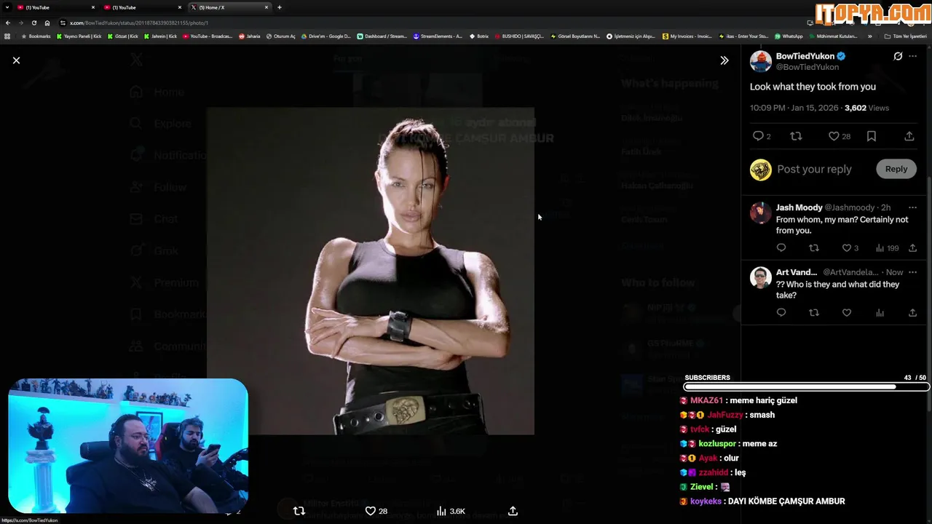Click the enlarged photo in the viewer
The height and width of the screenshot is (524, 932).
point(371,271)
